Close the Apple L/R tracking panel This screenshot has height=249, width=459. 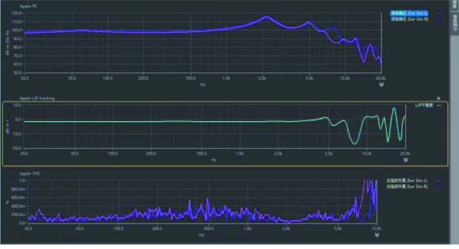[438, 98]
